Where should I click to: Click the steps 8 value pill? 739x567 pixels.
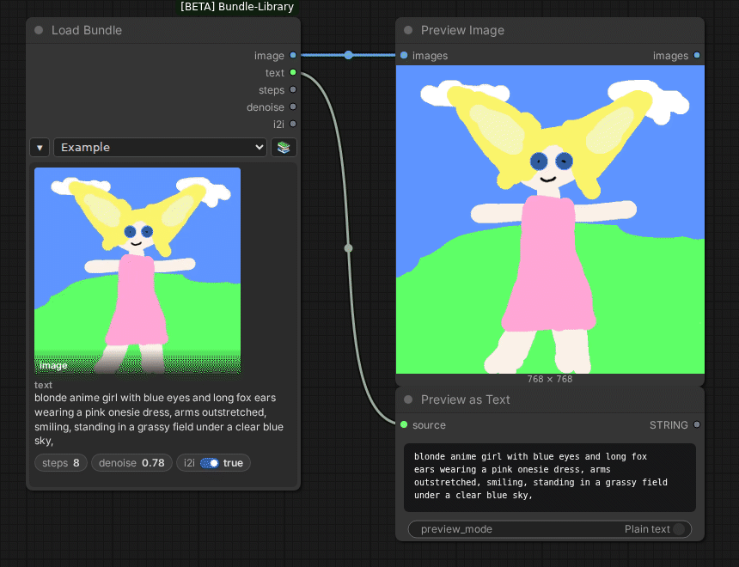[x=61, y=463]
